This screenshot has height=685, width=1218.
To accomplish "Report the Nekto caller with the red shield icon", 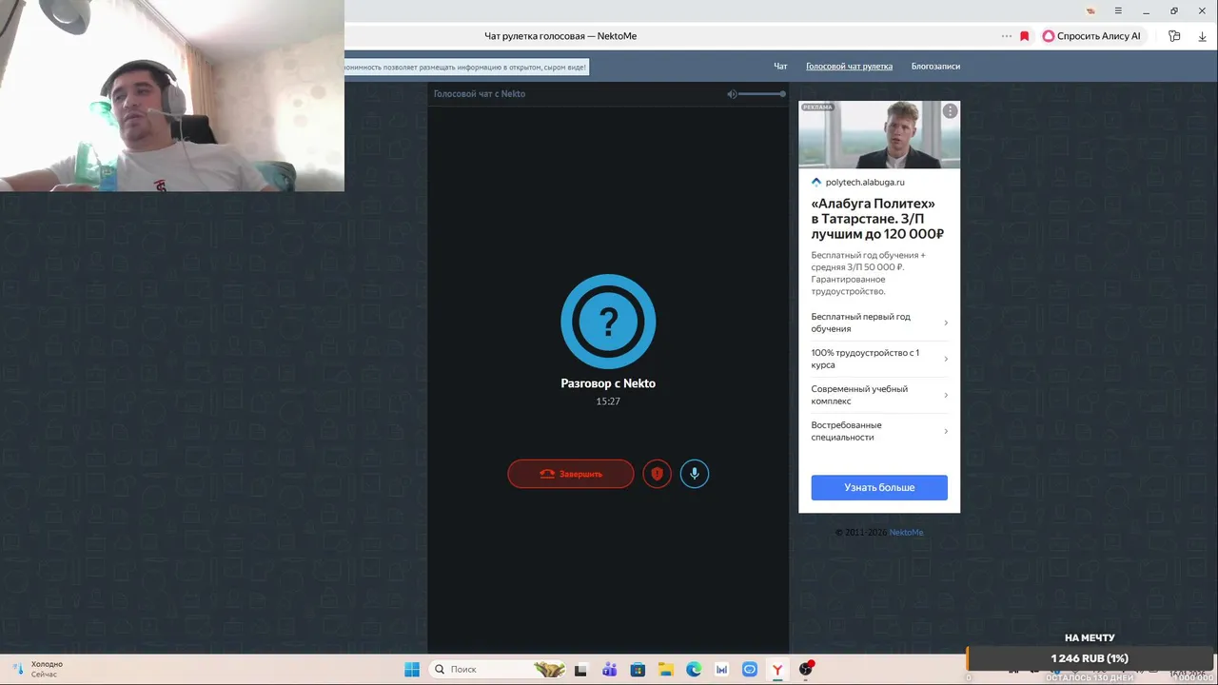I will (657, 474).
